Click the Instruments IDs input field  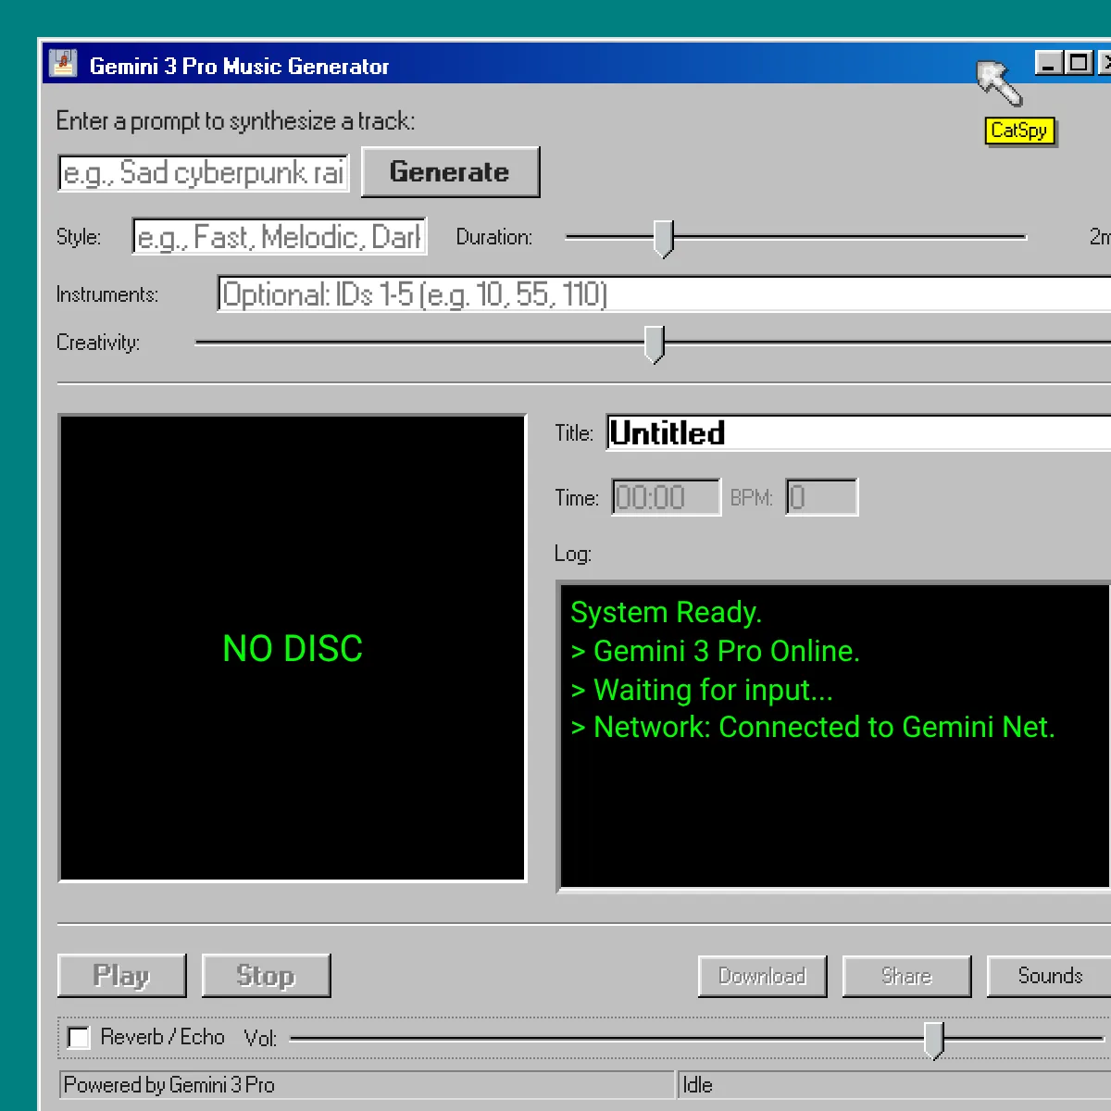[555, 293]
